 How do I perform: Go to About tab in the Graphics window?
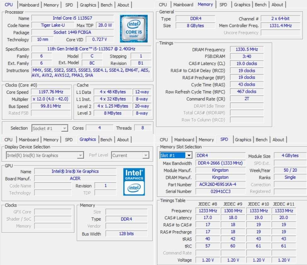[x=123, y=140]
